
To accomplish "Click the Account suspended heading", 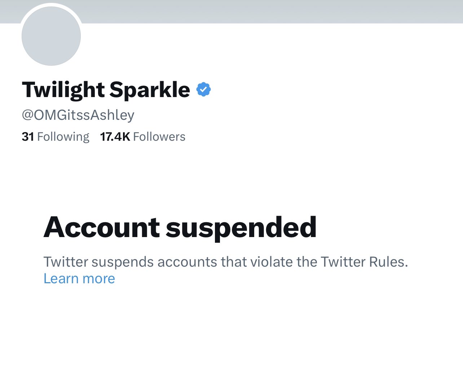I will [180, 228].
